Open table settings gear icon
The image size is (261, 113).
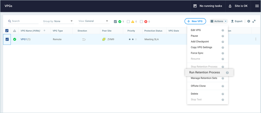pos(249,21)
